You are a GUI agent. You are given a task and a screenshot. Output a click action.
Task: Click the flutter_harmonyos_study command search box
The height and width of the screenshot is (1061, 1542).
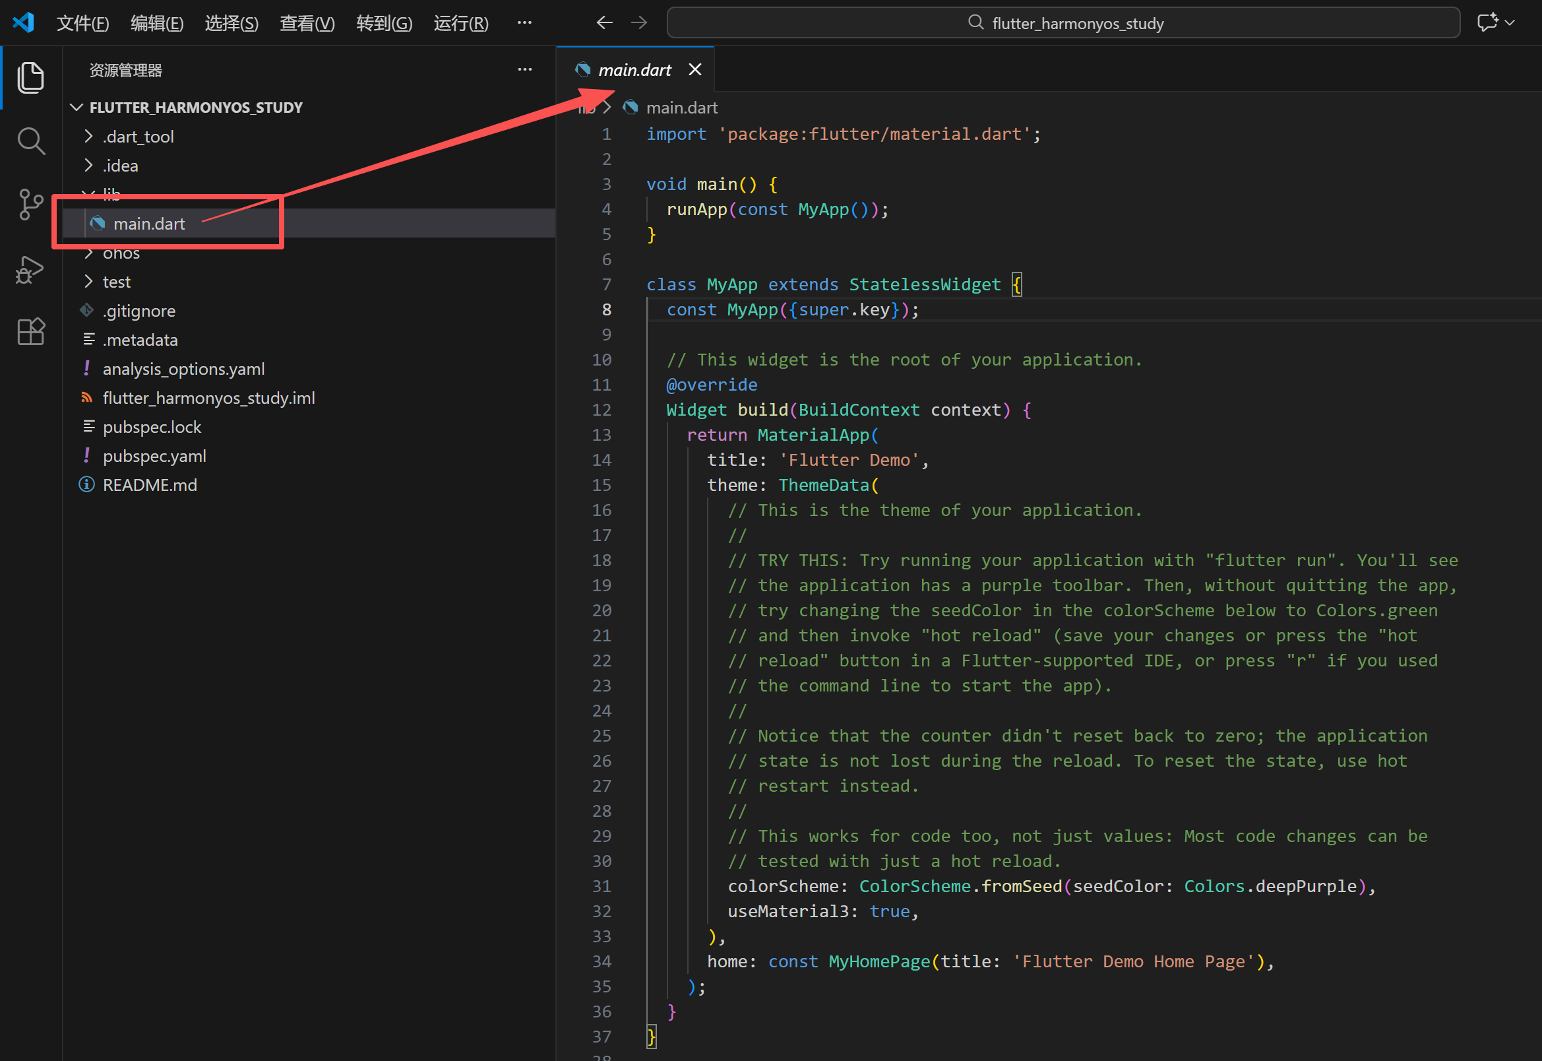point(1063,23)
